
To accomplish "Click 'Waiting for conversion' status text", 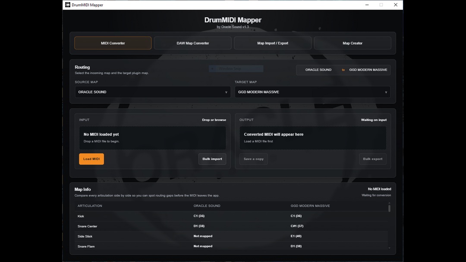I will (376, 195).
